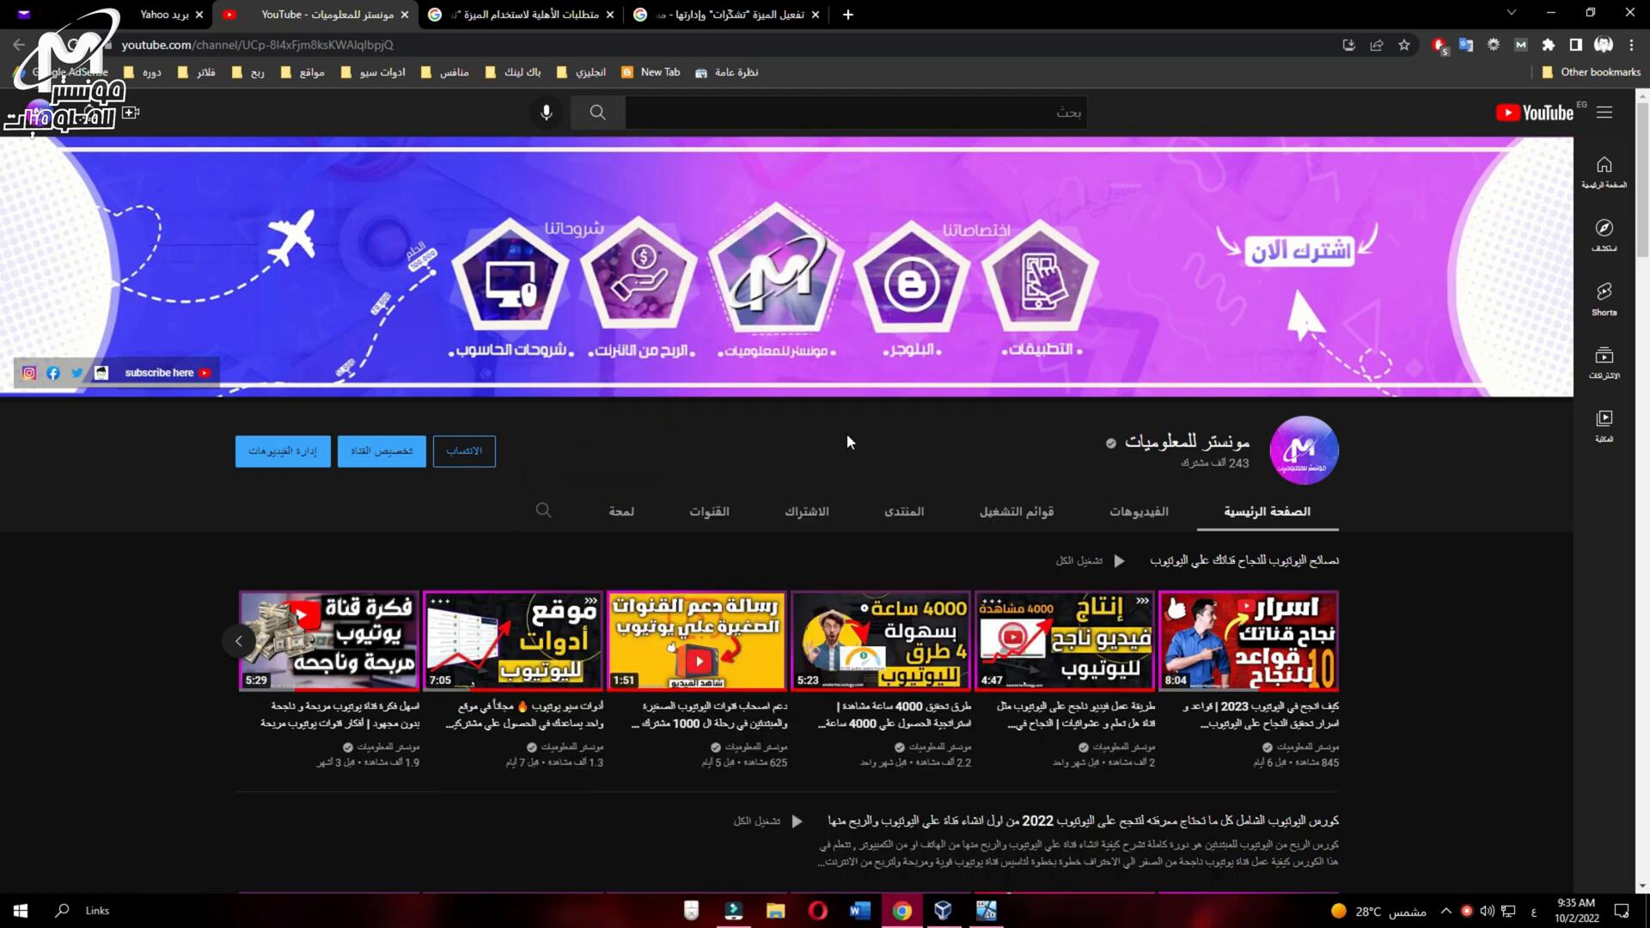Toggle the YouTube hamburger guide menu
Viewport: 1650px width, 928px height.
(x=1604, y=113)
